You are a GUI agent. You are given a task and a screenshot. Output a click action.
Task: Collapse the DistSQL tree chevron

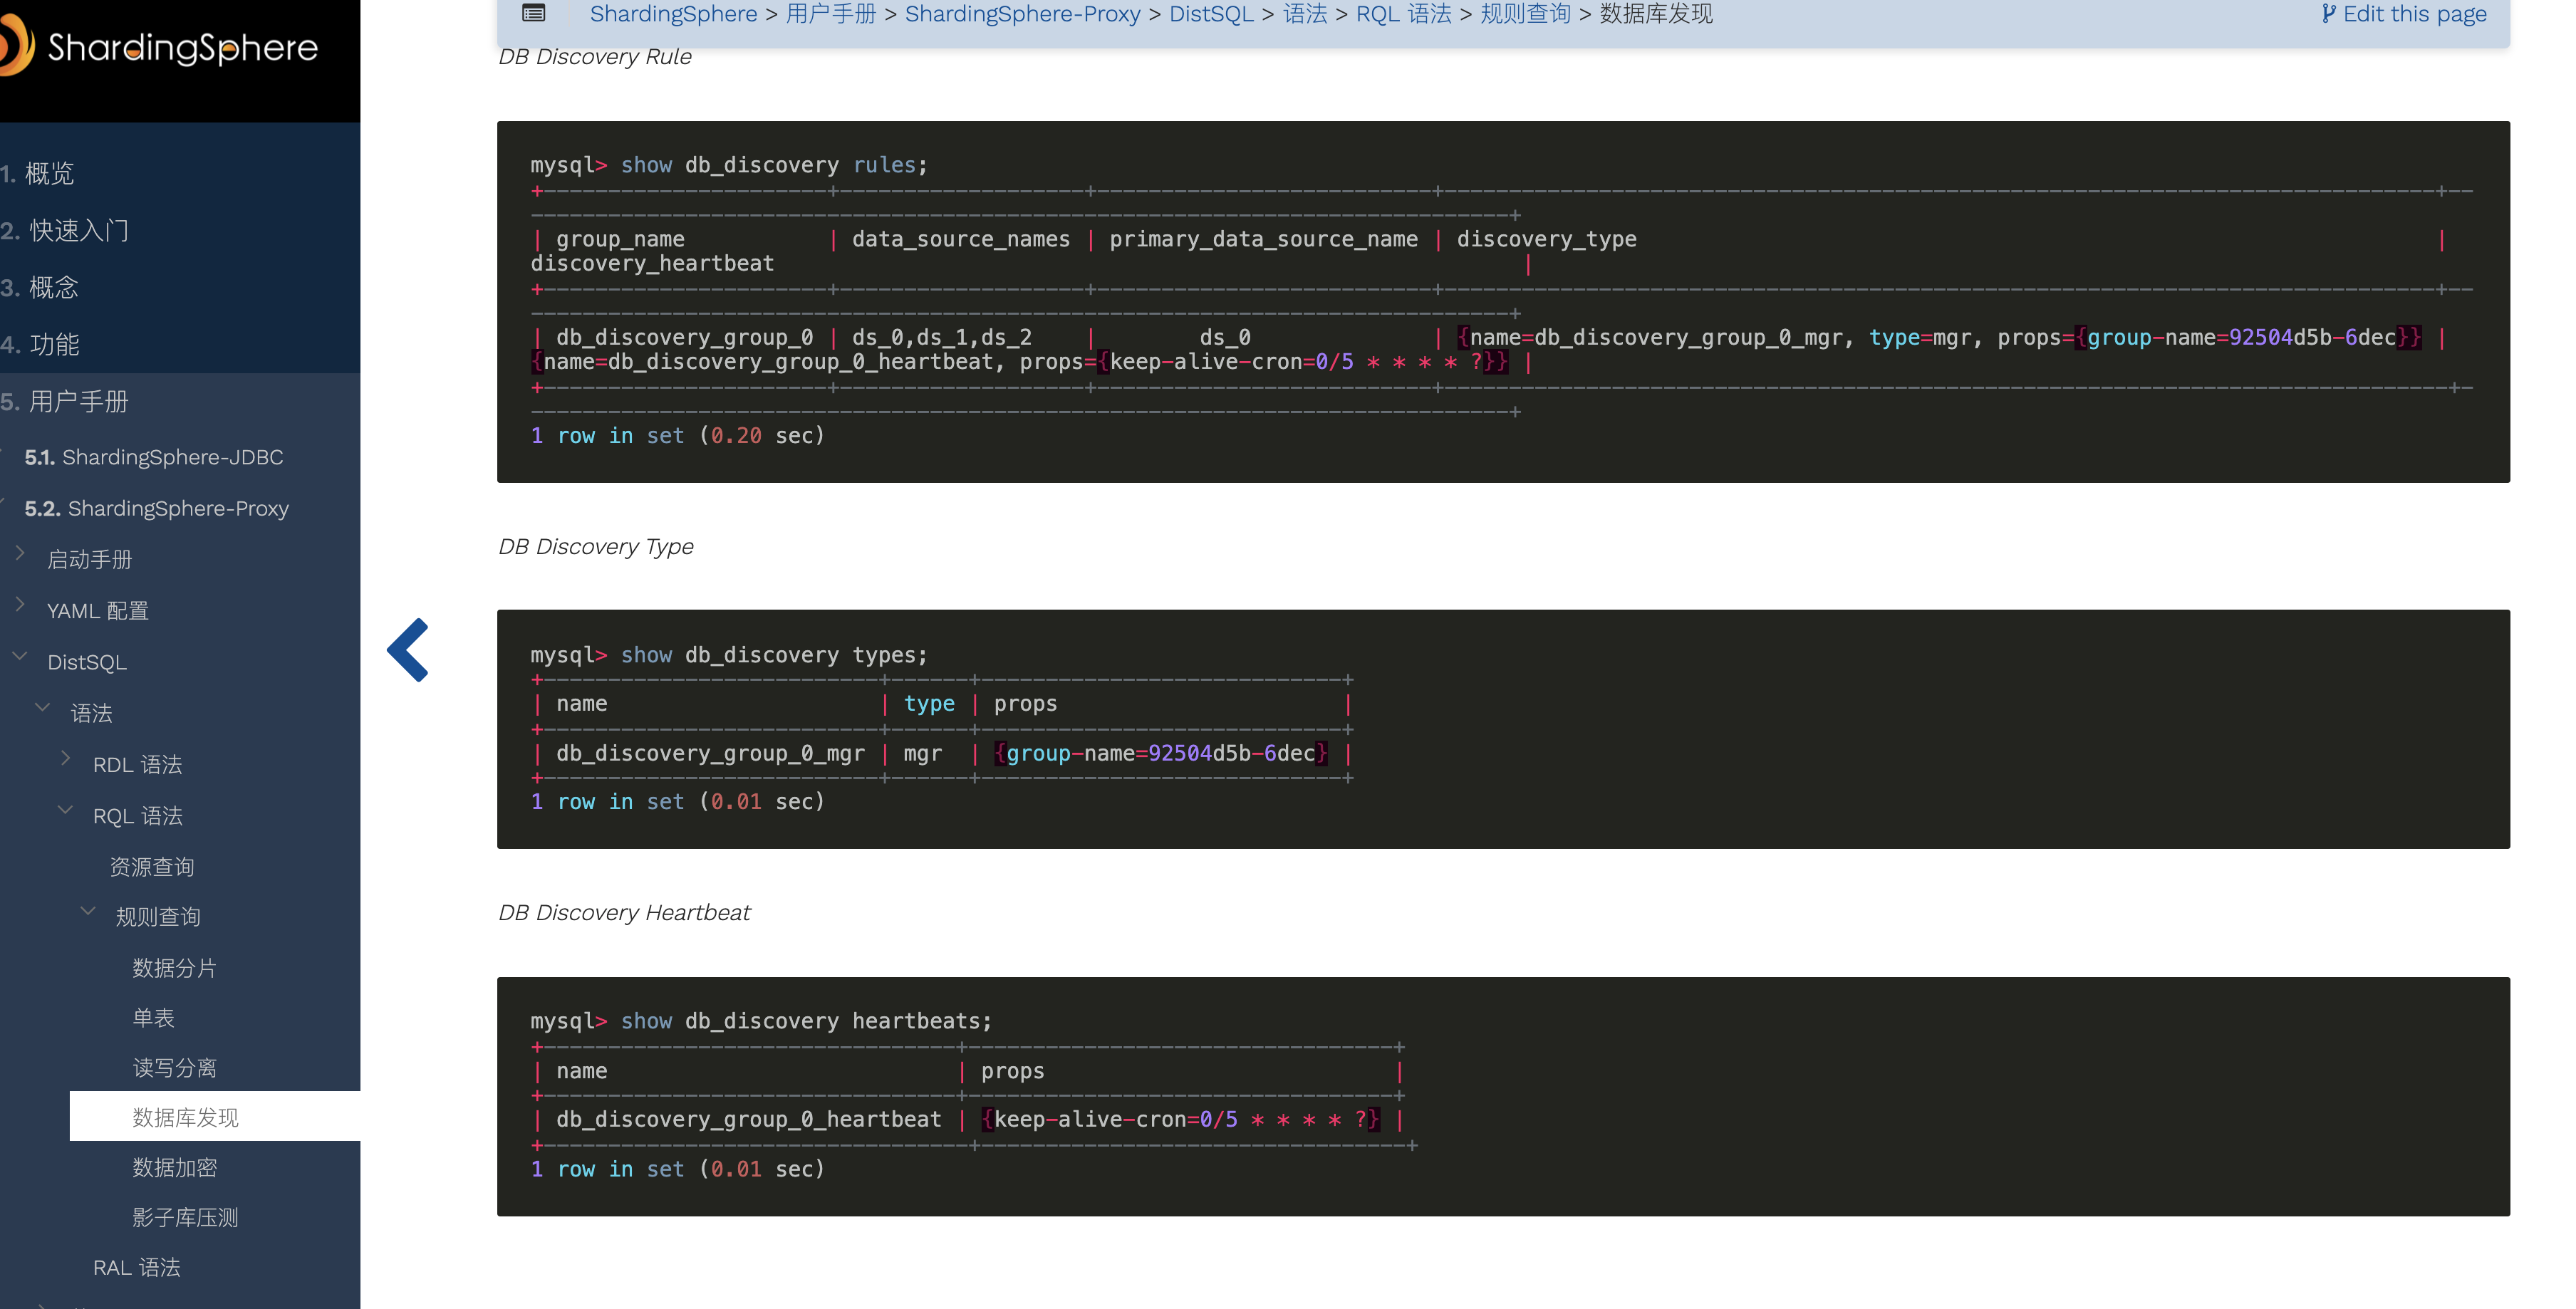click(x=20, y=655)
